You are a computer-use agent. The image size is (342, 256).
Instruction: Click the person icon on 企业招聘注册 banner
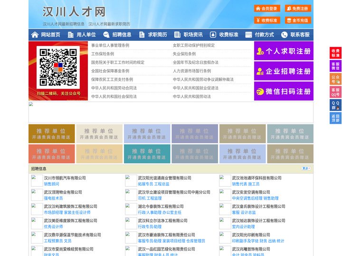point(260,71)
